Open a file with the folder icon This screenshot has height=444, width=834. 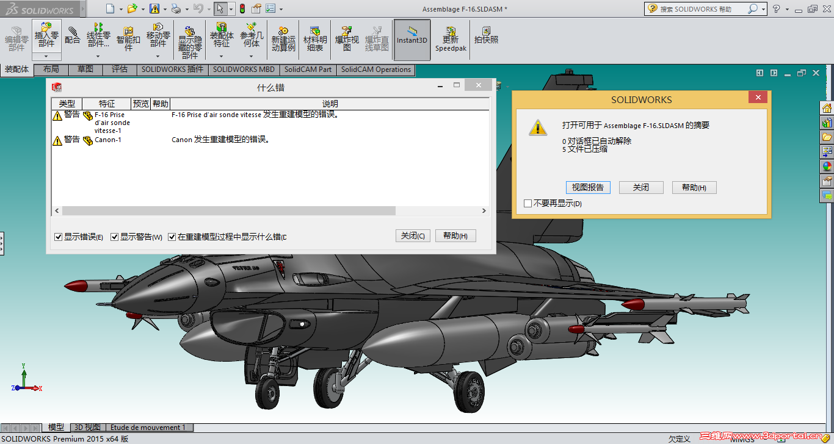point(132,9)
